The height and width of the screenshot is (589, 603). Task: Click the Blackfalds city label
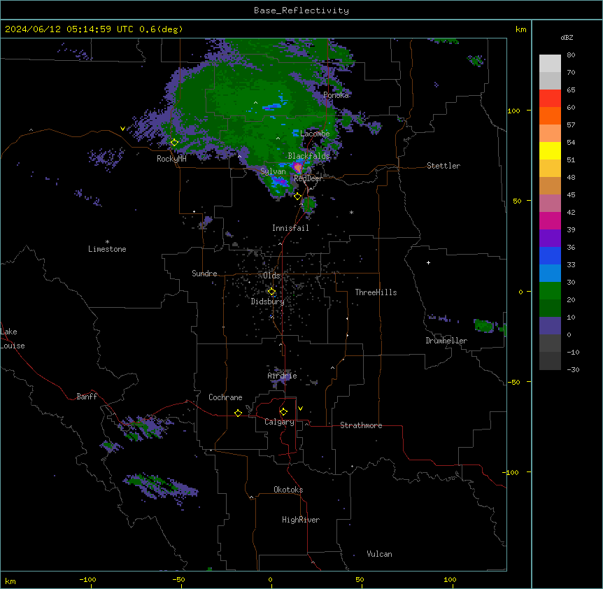pyautogui.click(x=308, y=156)
